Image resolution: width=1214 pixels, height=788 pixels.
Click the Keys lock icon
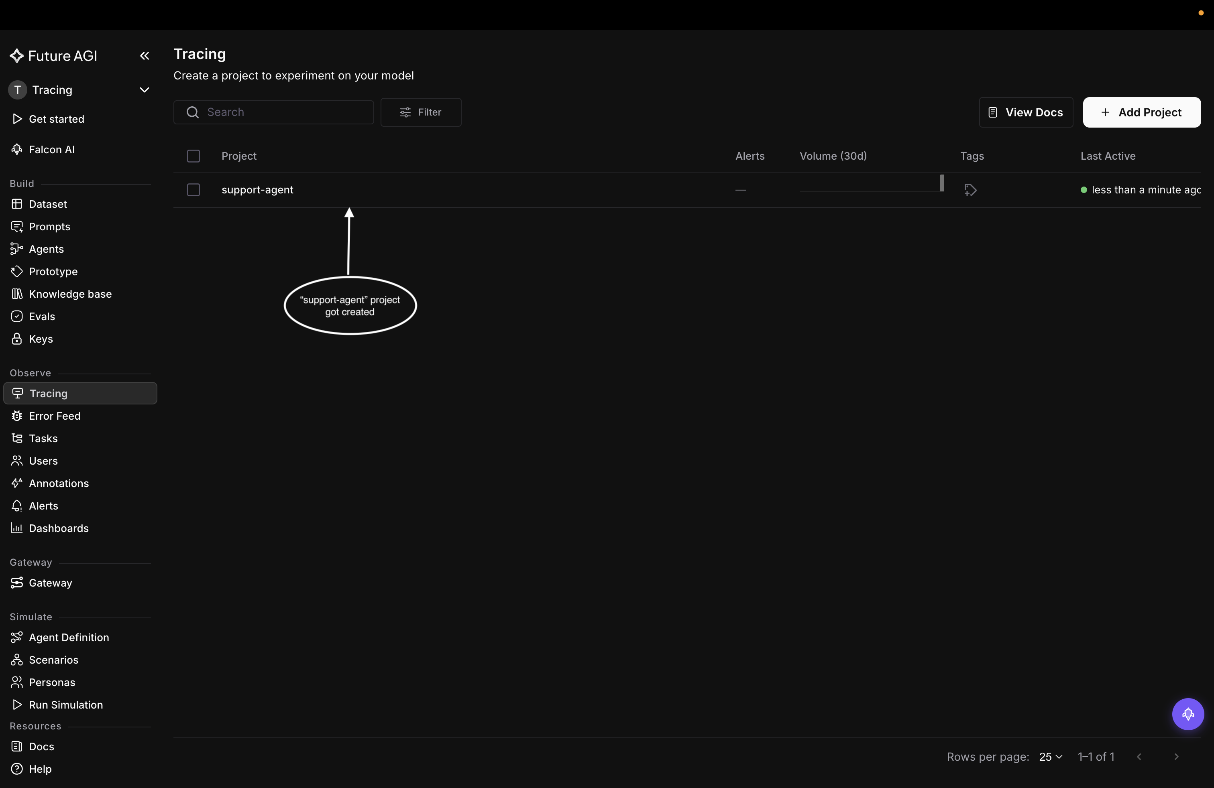pyautogui.click(x=17, y=339)
